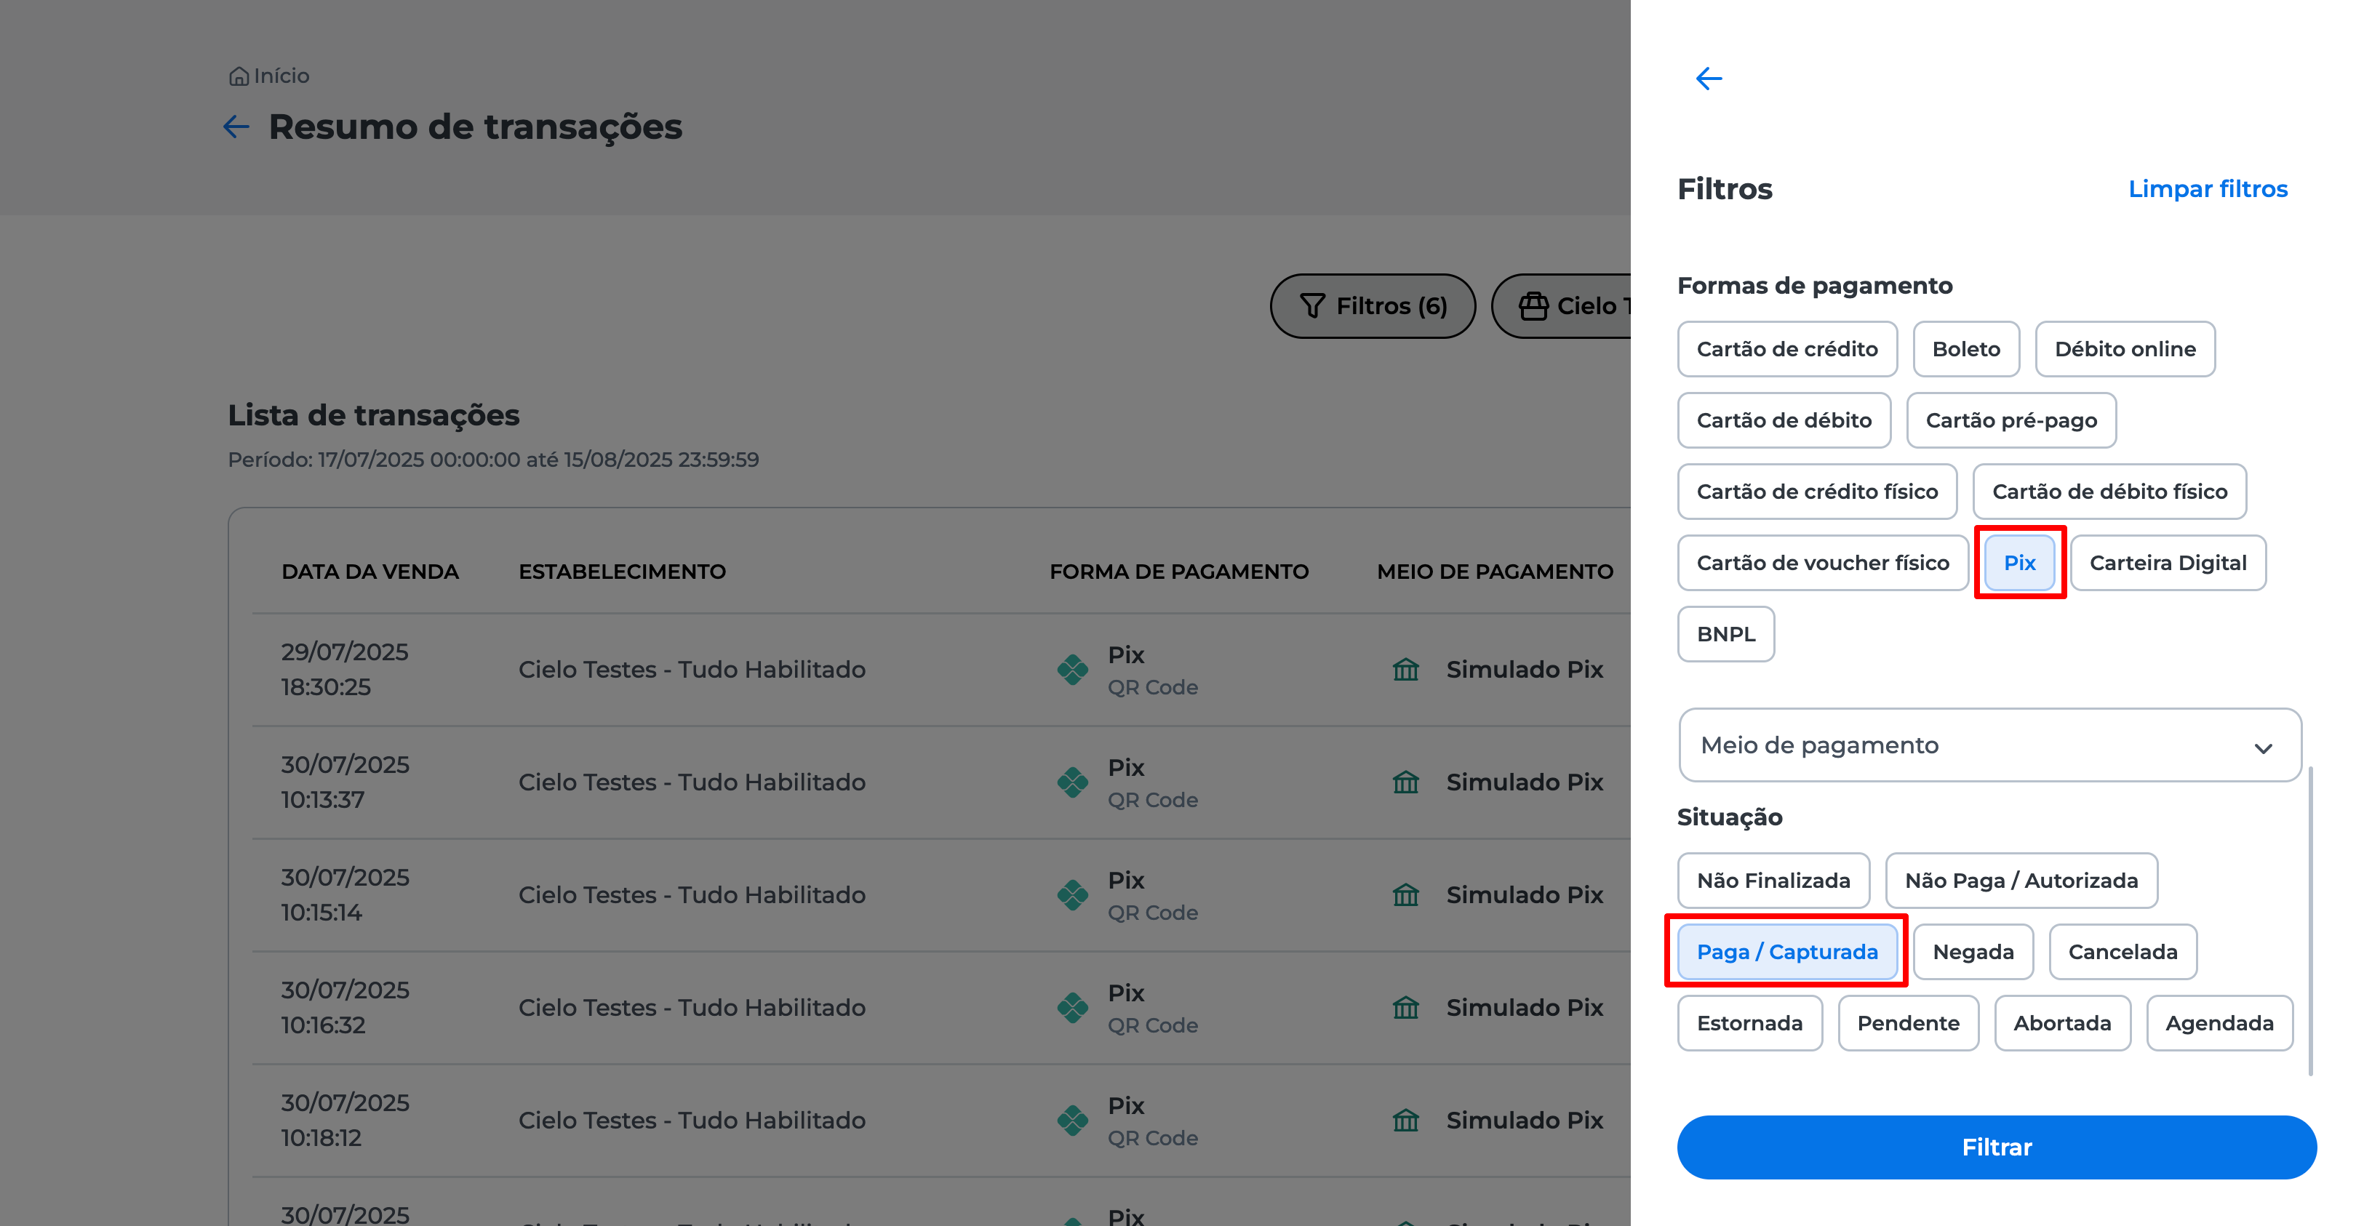Click Pix diamond icon in 10:16:32 row
Screen dimensions: 2364x1226
coord(1072,1008)
